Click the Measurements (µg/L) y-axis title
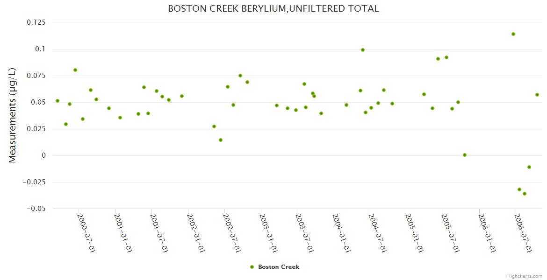This screenshot has height=280, width=547. (x=13, y=115)
